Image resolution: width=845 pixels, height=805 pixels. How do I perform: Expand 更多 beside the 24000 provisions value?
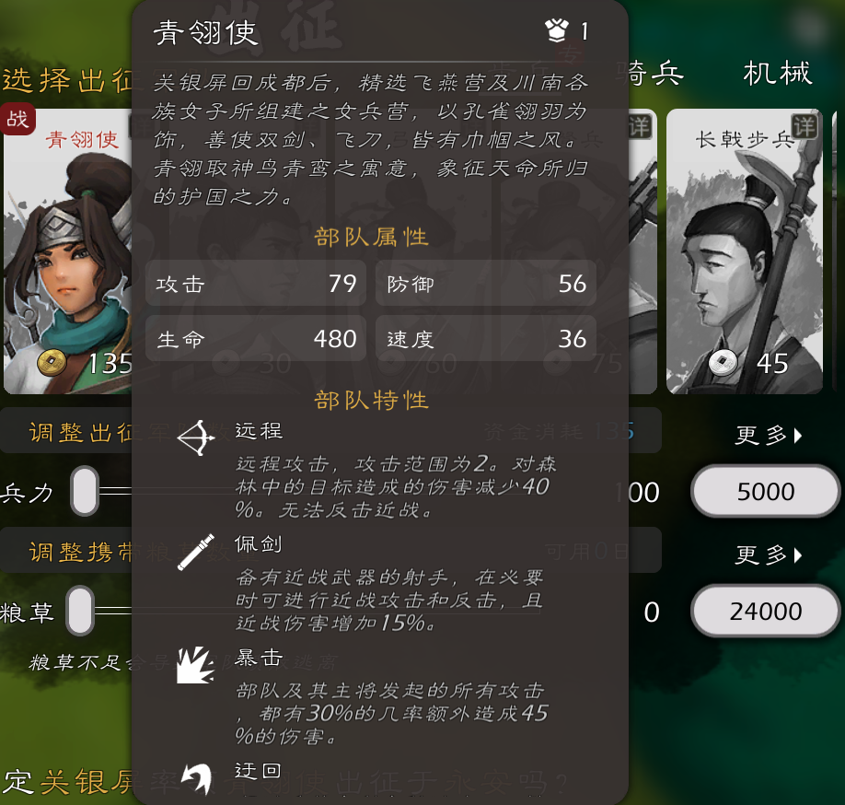(769, 554)
